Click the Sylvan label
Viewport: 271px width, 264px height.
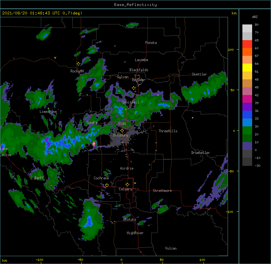point(123,77)
